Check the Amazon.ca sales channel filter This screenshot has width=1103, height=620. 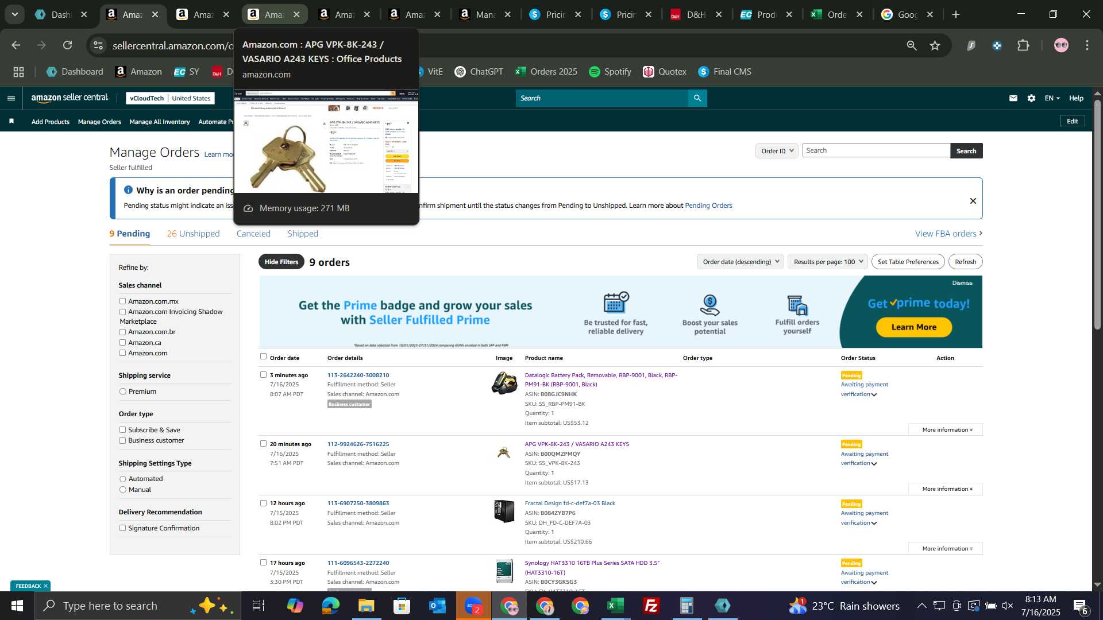click(122, 342)
